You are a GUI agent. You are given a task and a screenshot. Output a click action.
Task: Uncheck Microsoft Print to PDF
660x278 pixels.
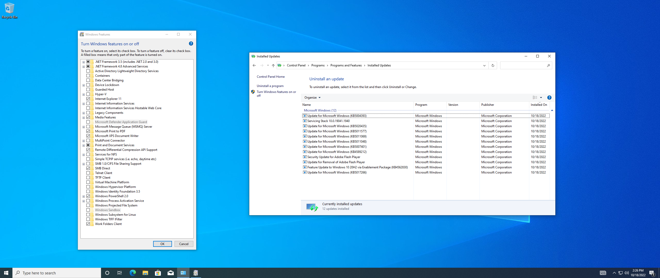click(x=88, y=131)
